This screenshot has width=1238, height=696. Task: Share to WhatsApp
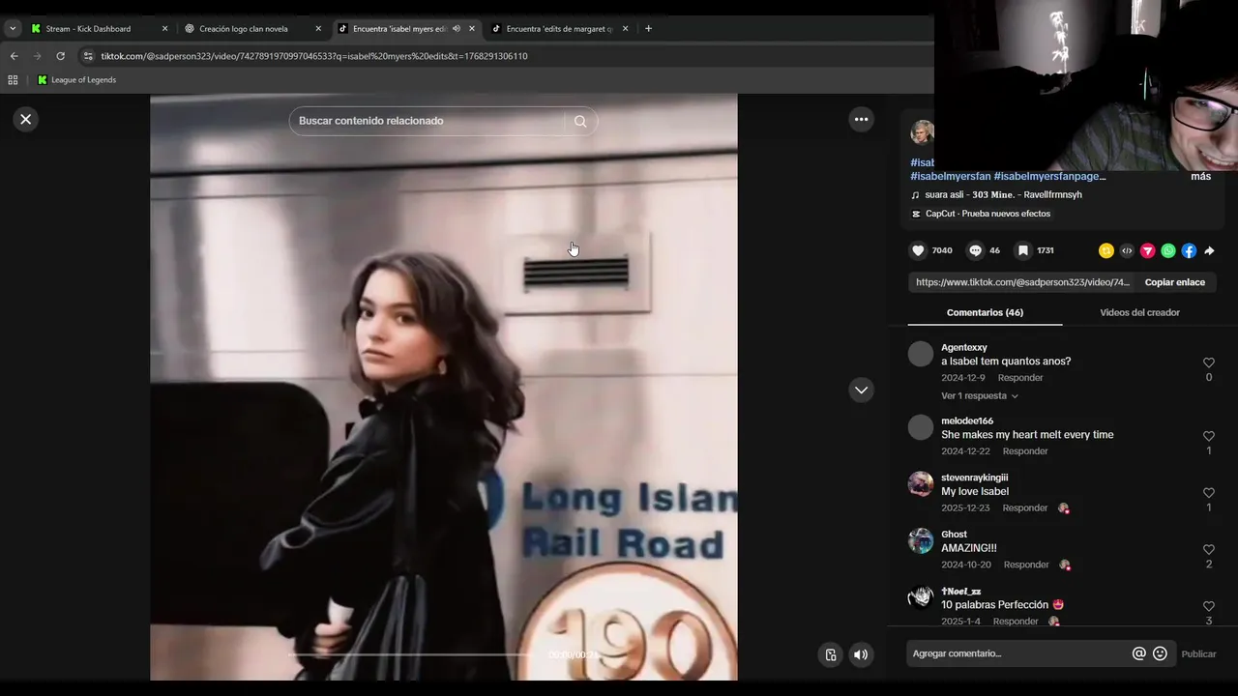tap(1168, 250)
